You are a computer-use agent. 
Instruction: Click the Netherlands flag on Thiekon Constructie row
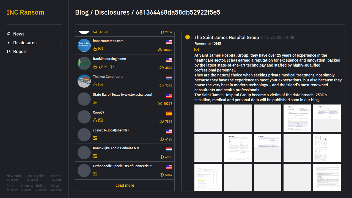pyautogui.click(x=169, y=78)
